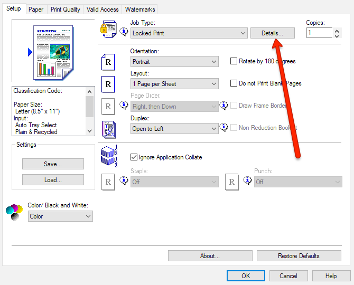The height and width of the screenshot is (285, 354).
Task: Switch to the Print Quality tab
Action: pyautogui.click(x=66, y=9)
